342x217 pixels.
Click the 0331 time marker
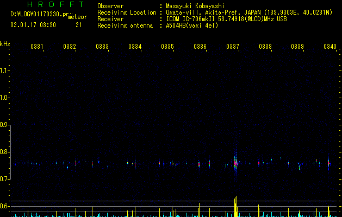click(x=37, y=47)
